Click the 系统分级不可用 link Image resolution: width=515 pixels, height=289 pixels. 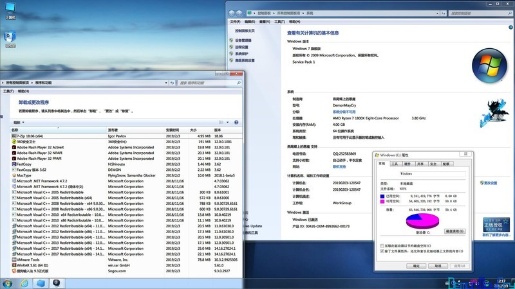tap(344, 112)
